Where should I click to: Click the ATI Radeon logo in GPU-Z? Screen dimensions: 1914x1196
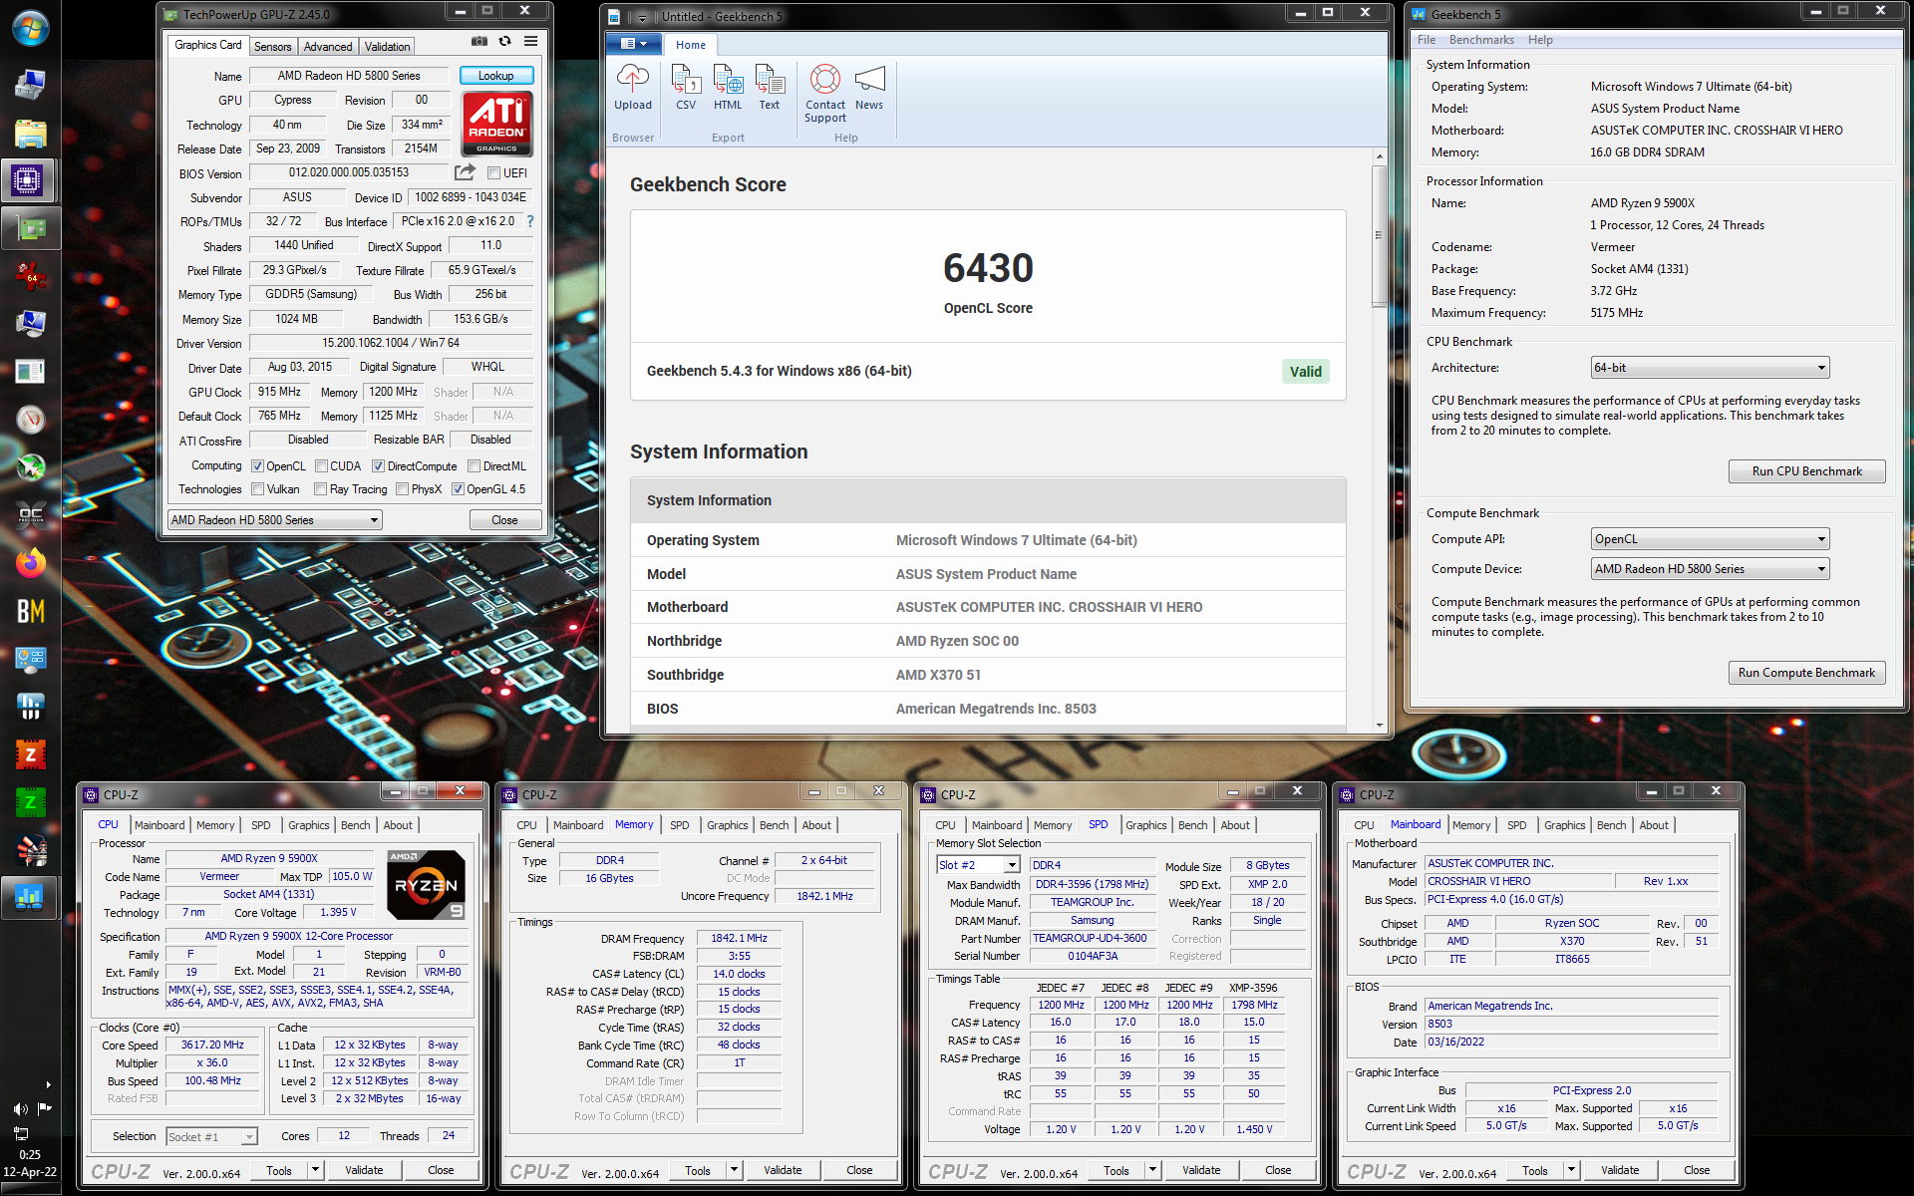[x=497, y=124]
